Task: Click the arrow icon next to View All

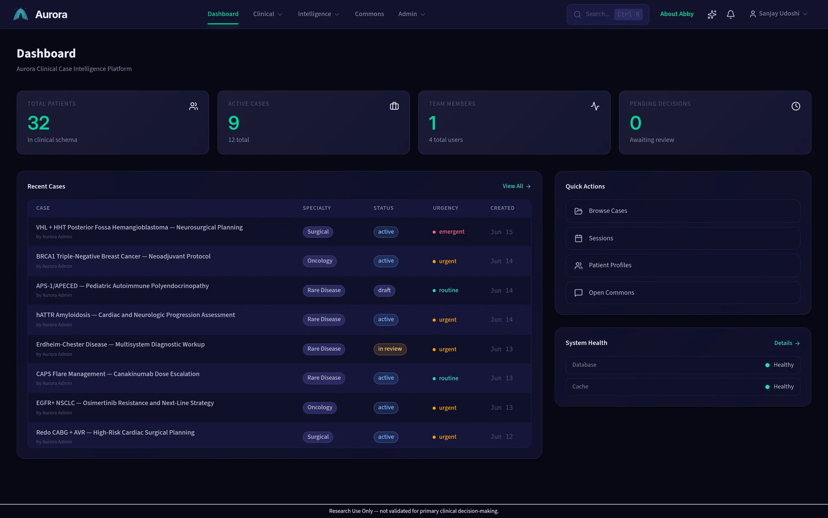Action: tap(528, 186)
